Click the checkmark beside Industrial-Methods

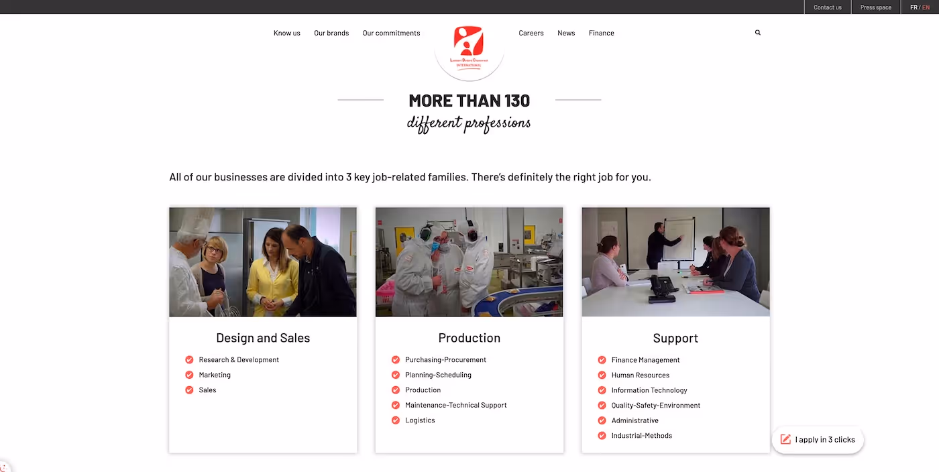[602, 435]
